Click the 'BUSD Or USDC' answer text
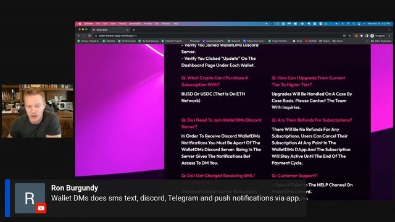395x222 pixels. [213, 97]
